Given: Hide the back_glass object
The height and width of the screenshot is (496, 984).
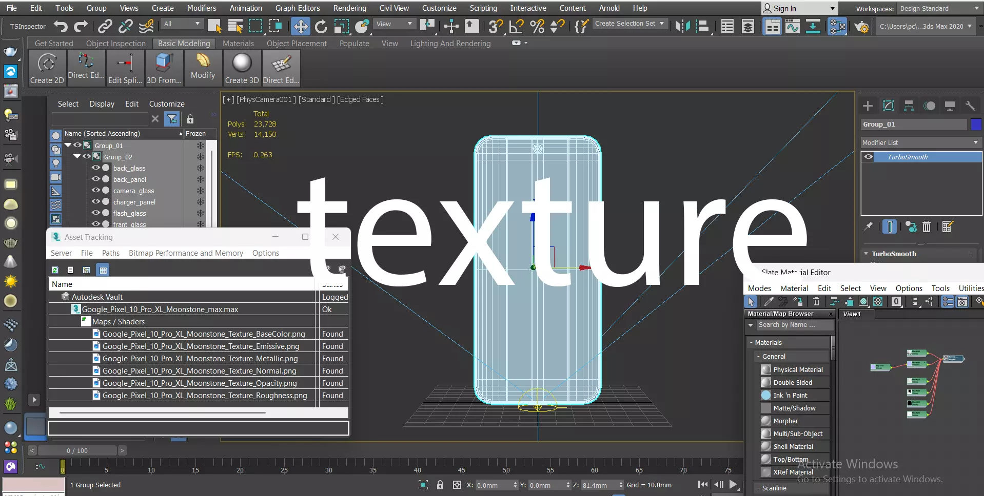Looking at the screenshot, I should point(96,168).
